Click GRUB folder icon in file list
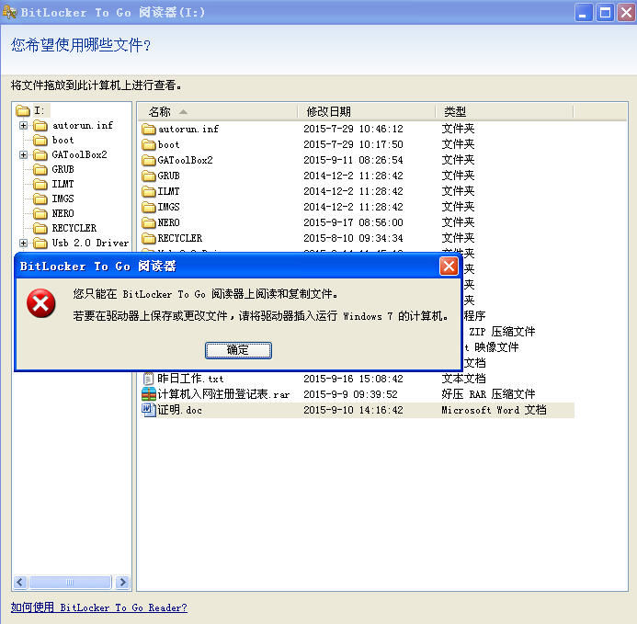This screenshot has height=624, width=637. (x=149, y=176)
